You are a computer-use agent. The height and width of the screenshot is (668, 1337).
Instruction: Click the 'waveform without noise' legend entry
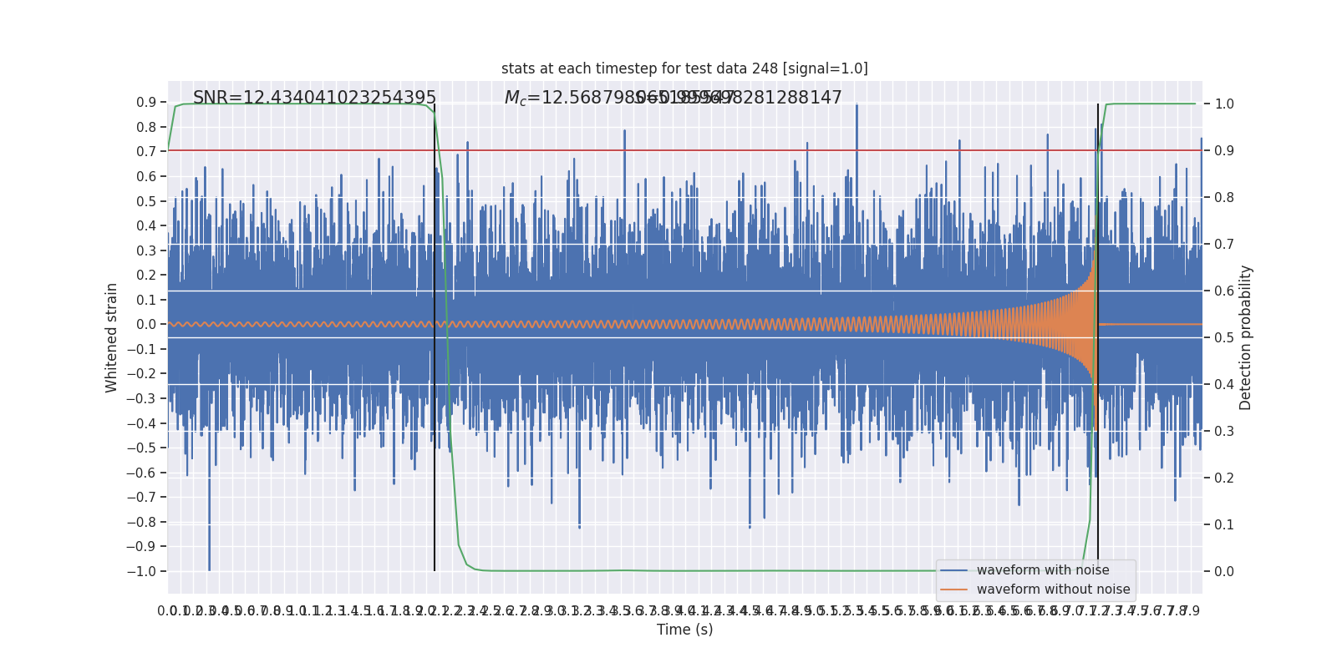click(1053, 590)
